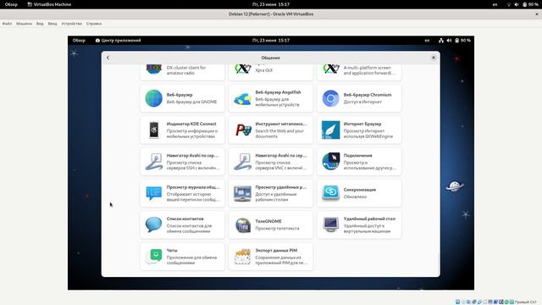Image resolution: width=542 pixels, height=305 pixels.
Task: Close the Общение software window
Action: [434, 58]
